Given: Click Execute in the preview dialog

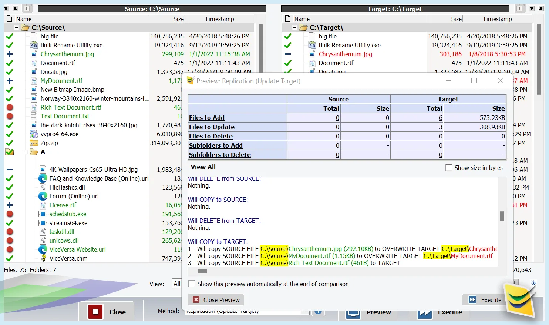Looking at the screenshot, I should [485, 300].
